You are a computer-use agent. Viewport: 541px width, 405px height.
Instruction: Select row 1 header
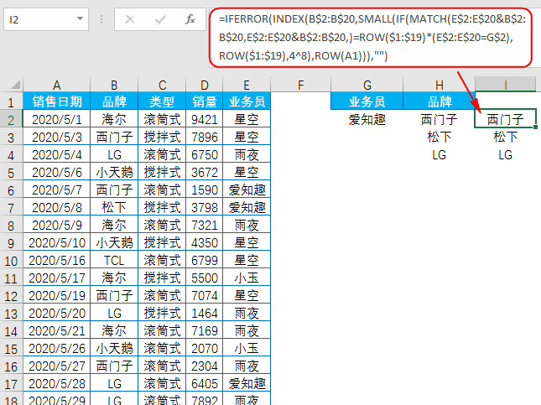[x=11, y=102]
